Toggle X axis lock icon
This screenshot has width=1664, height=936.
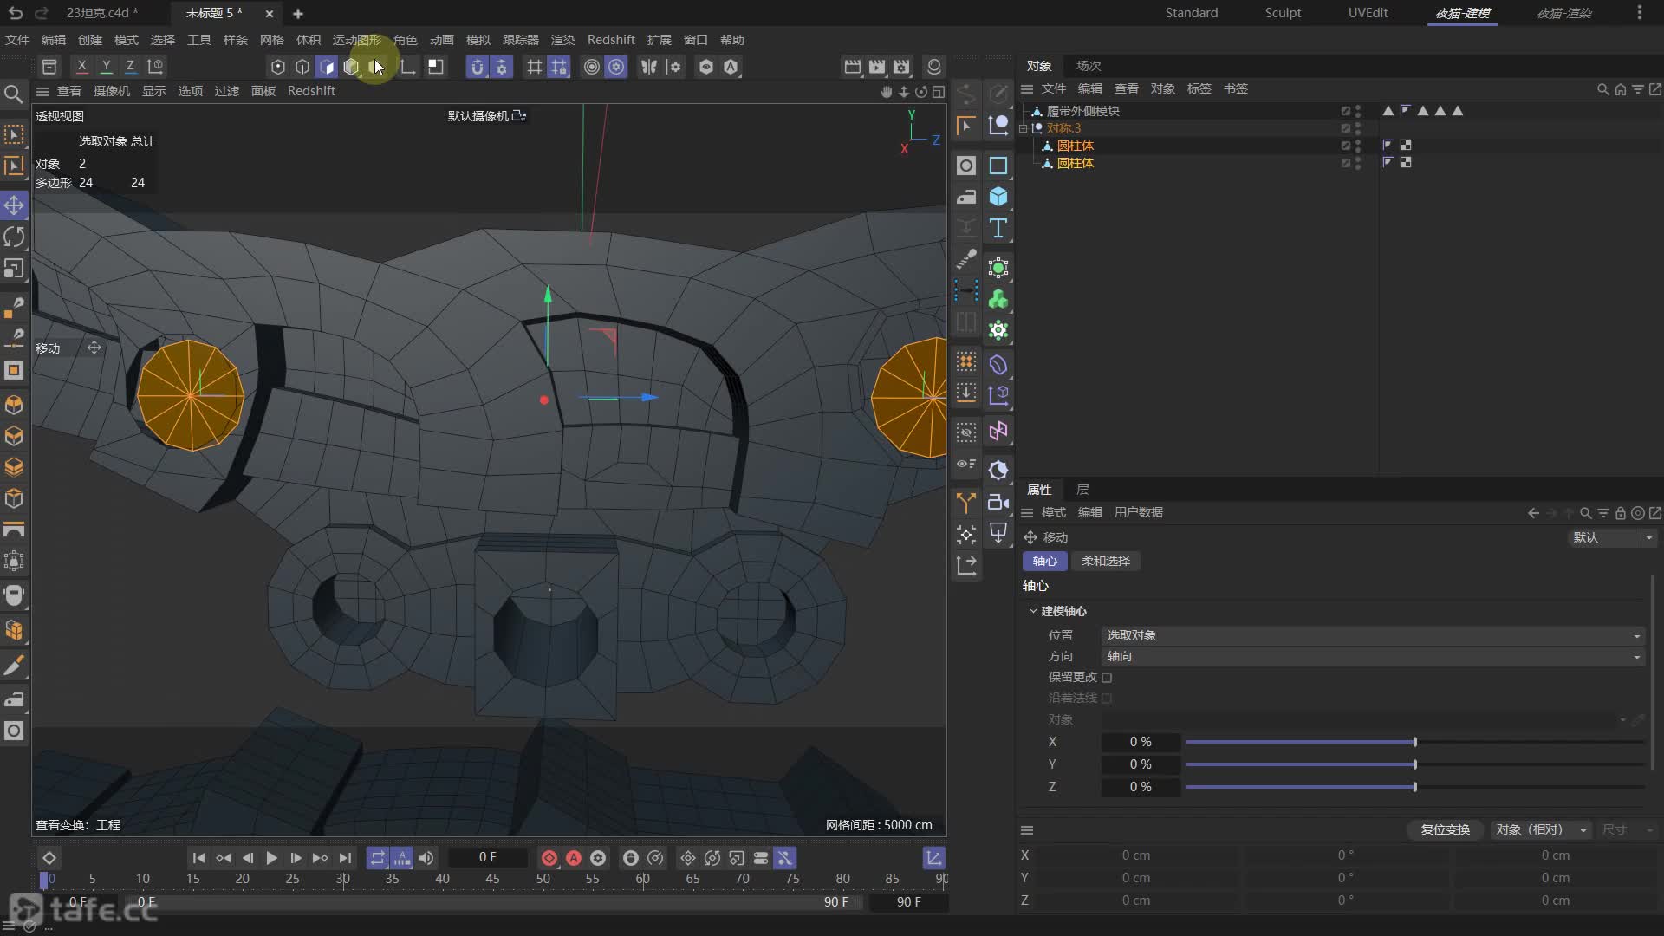81,66
